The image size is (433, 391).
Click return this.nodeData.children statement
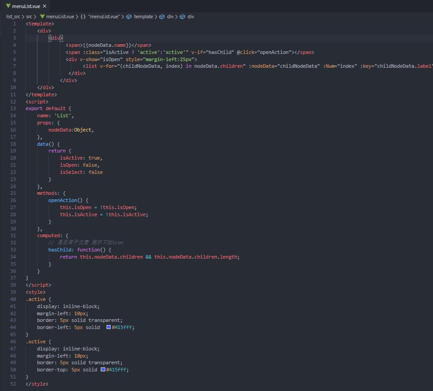pos(150,257)
